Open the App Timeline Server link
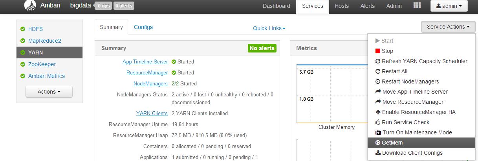 pos(145,62)
